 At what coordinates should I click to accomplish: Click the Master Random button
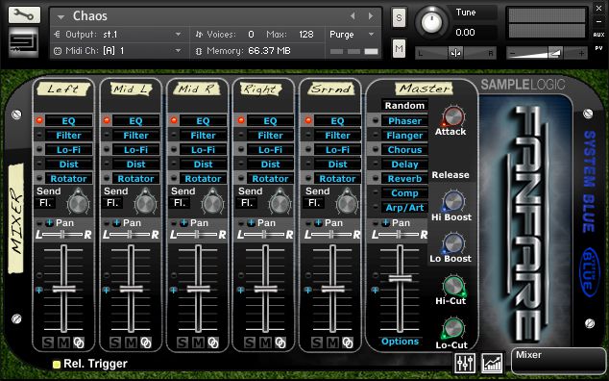pos(404,106)
